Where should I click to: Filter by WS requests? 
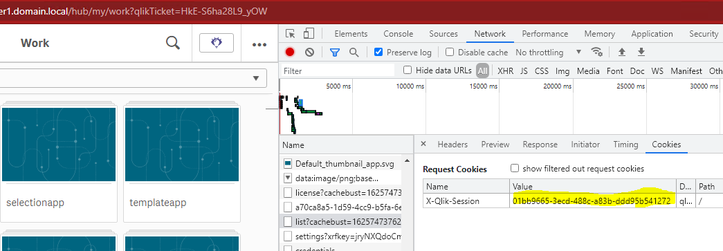[x=657, y=71]
